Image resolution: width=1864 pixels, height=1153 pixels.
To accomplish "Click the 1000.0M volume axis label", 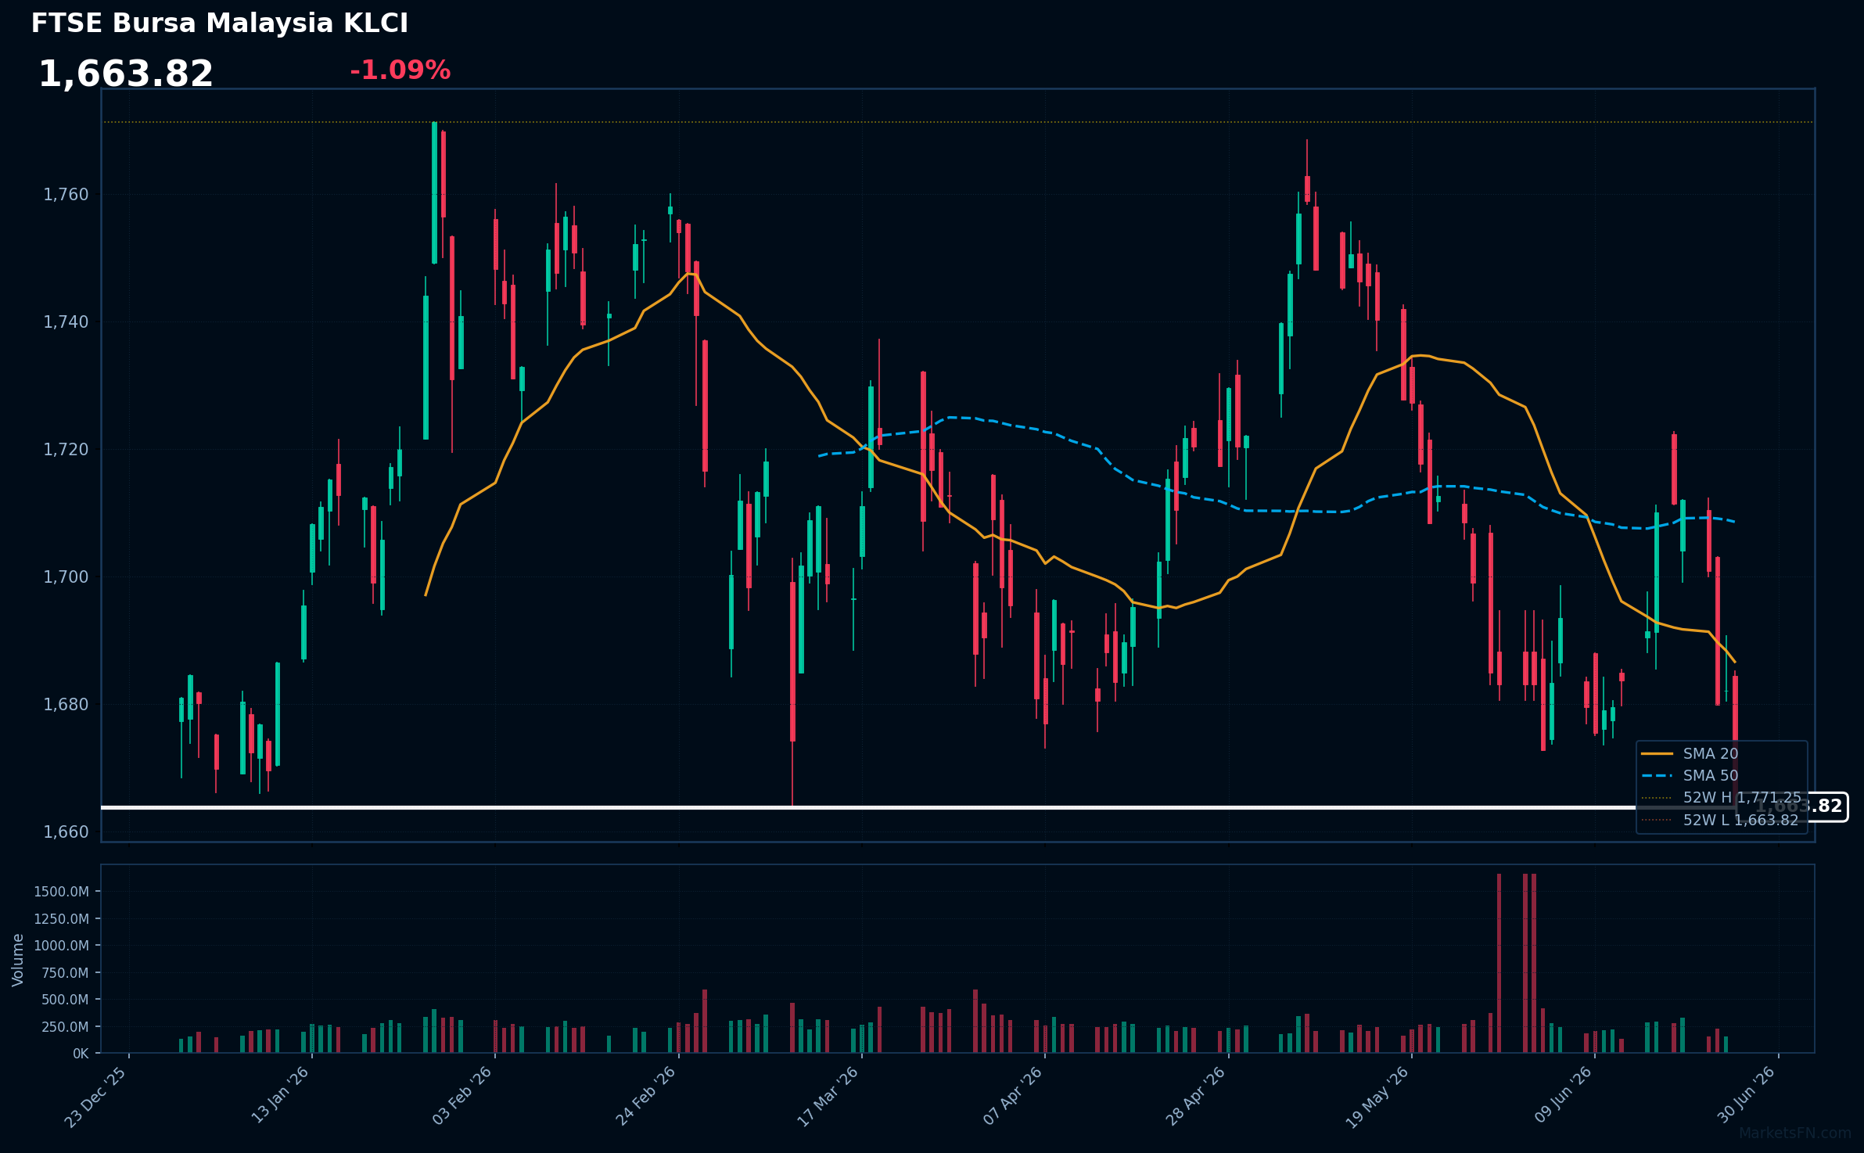I will (x=62, y=946).
